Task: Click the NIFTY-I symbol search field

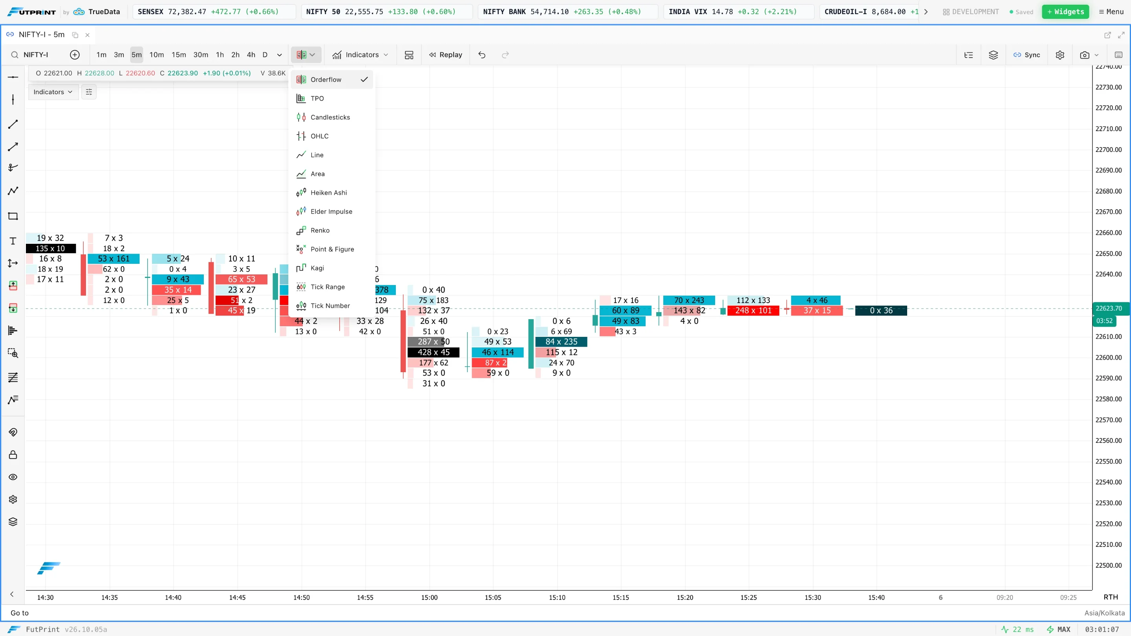Action: point(36,55)
